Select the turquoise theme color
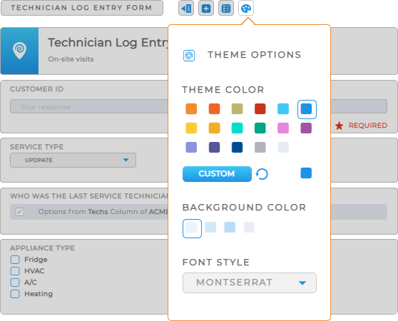This screenshot has width=398, height=321. point(237,128)
